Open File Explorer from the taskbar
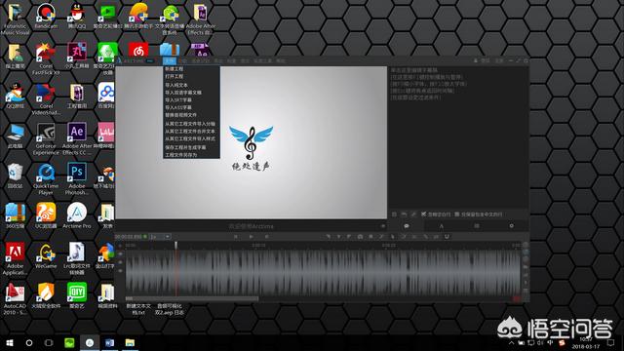This screenshot has height=351, width=624. click(130, 342)
